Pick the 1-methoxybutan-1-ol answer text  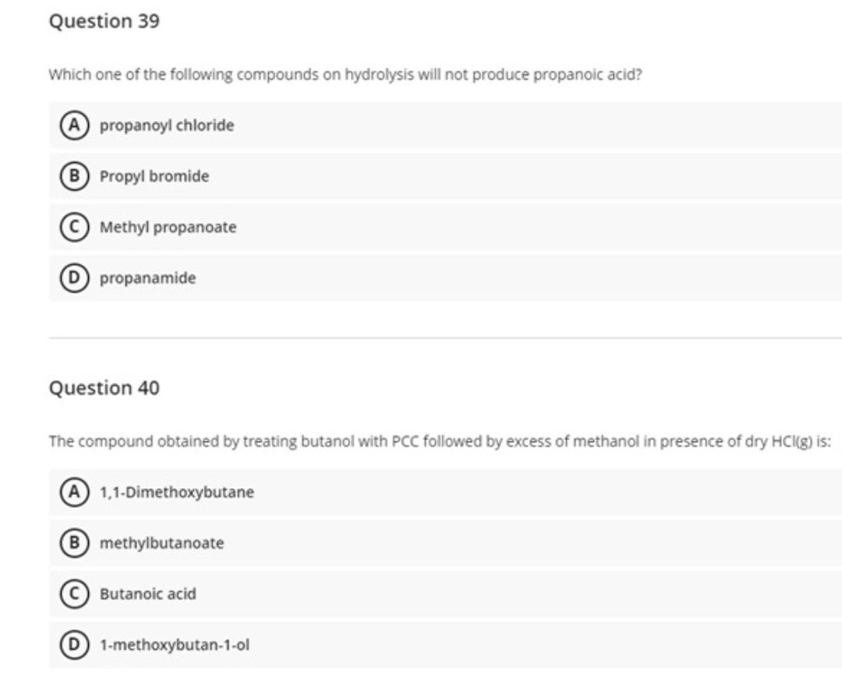point(174,646)
